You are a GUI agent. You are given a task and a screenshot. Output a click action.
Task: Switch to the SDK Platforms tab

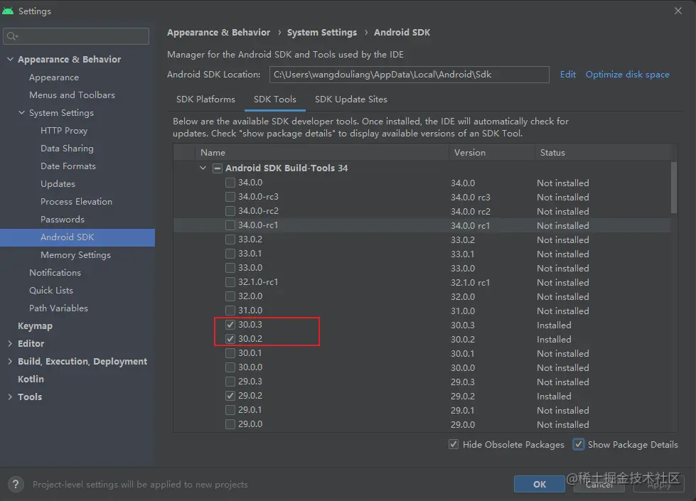[205, 99]
